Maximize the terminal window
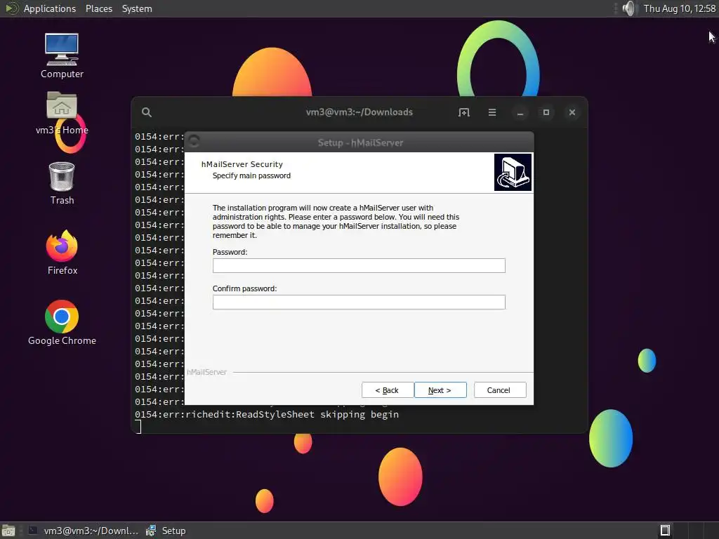 coord(546,112)
